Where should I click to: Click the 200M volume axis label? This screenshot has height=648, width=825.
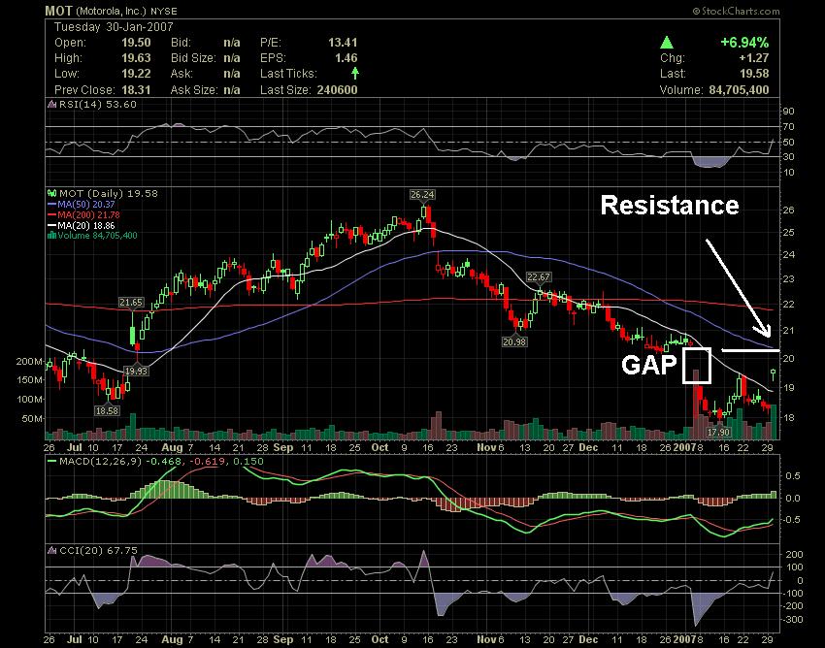(30, 361)
